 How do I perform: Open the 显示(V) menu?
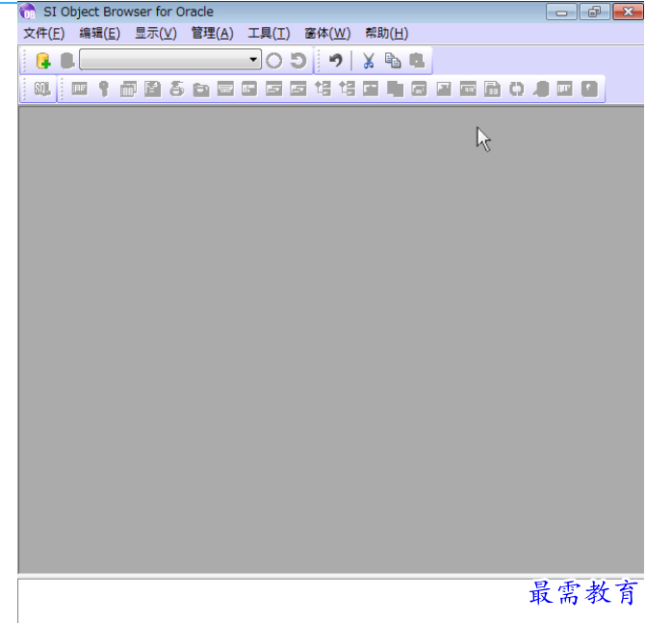click(x=156, y=34)
